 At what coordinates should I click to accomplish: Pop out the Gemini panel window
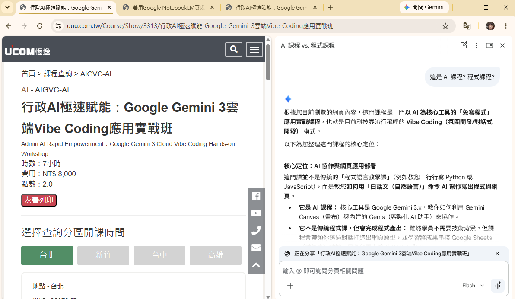click(490, 45)
